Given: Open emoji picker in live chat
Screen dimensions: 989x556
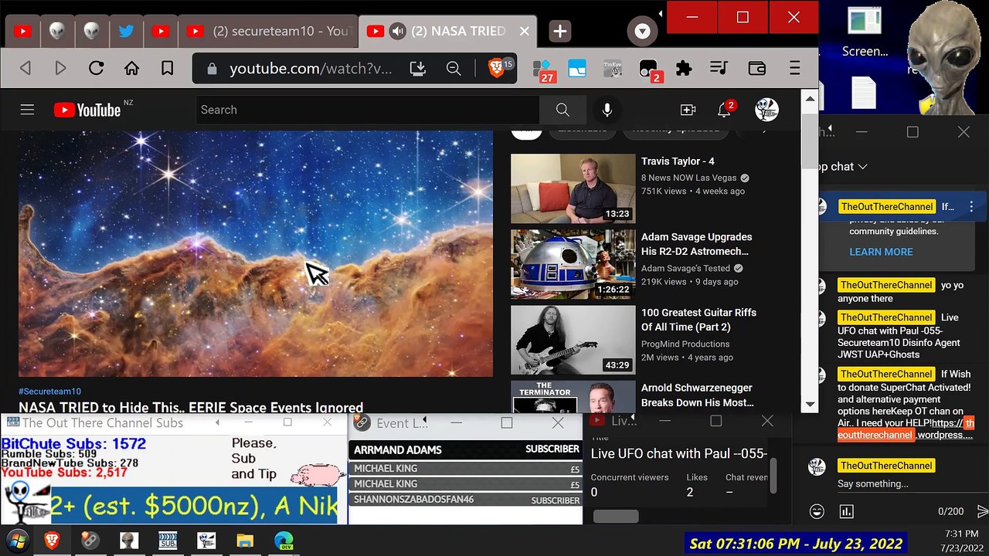Looking at the screenshot, I should (x=817, y=511).
